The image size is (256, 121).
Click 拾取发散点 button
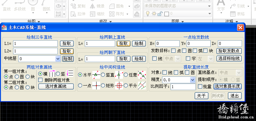click(229, 51)
